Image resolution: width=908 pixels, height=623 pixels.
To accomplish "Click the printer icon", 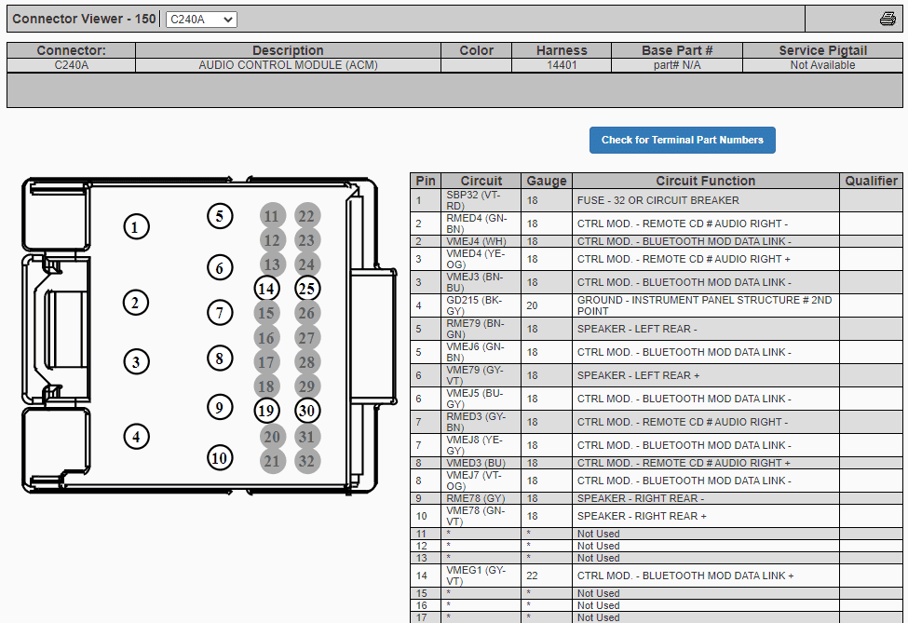I will point(888,20).
